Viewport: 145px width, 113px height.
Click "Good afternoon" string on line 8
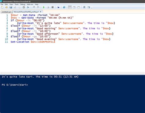click(x=47, y=34)
